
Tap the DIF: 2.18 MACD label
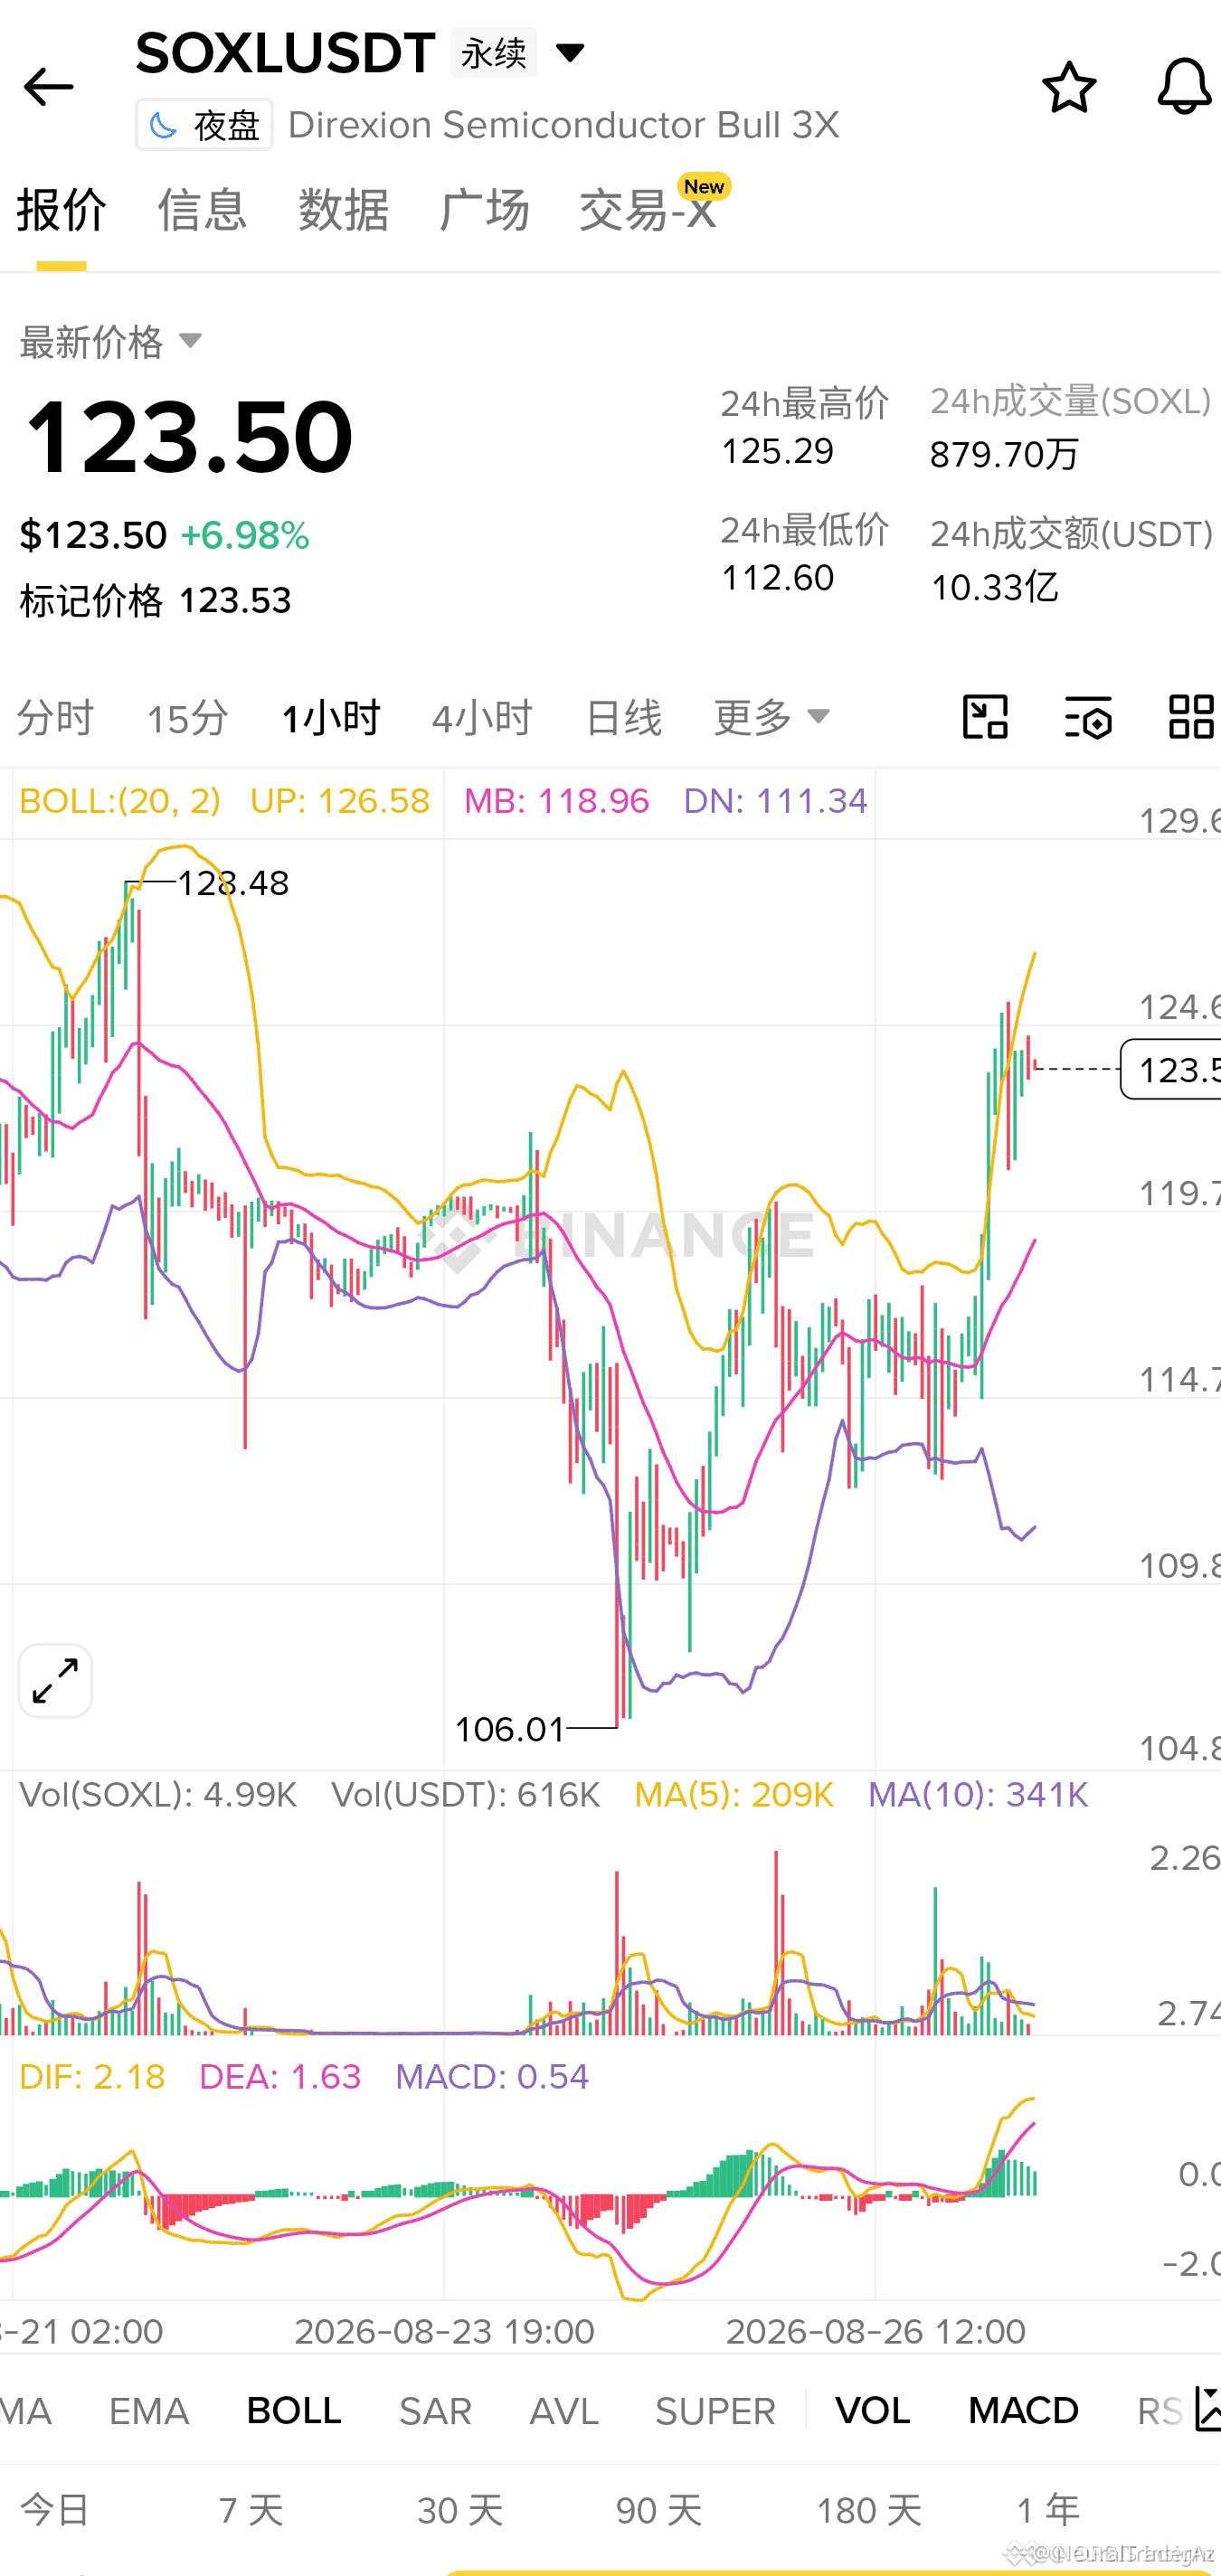pos(92,2076)
